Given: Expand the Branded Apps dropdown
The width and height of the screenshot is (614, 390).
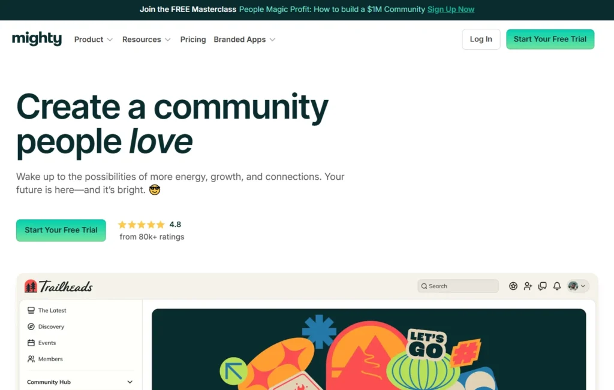Looking at the screenshot, I should [x=244, y=40].
